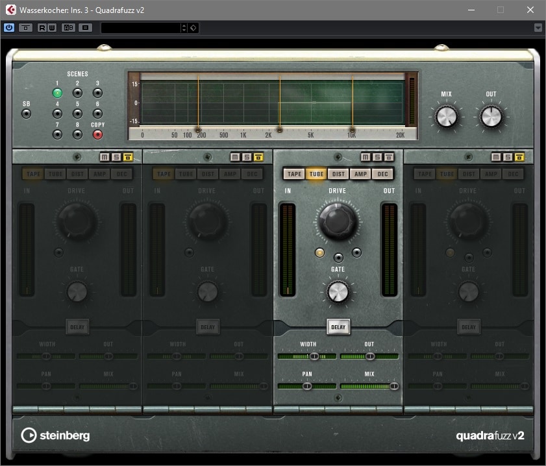Select TAPE mode in the third band
Screen dimensions: 546x466
point(294,174)
